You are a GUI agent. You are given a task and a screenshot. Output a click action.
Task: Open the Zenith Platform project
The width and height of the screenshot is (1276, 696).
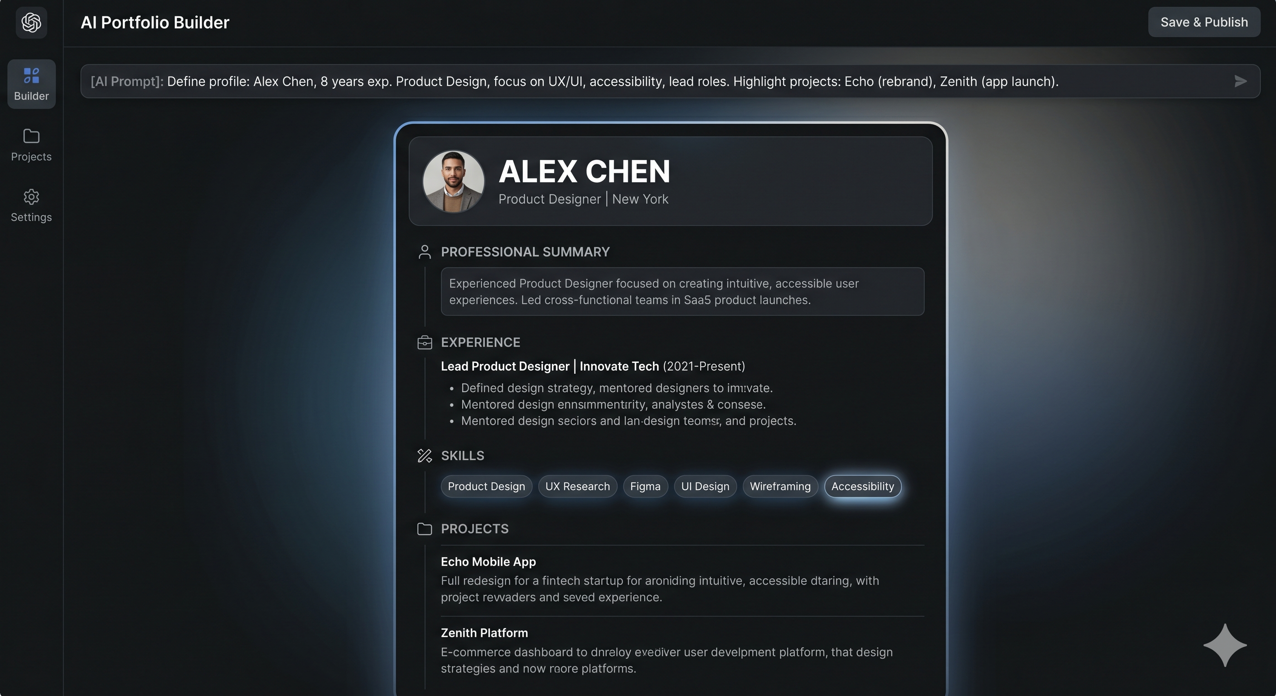pyautogui.click(x=484, y=633)
